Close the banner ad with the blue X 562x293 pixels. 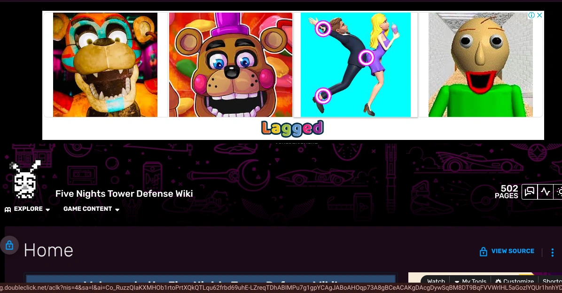tap(539, 15)
